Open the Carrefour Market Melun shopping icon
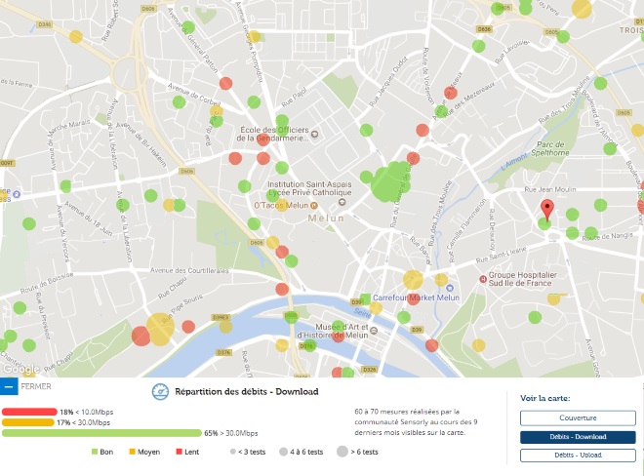 (x=450, y=288)
